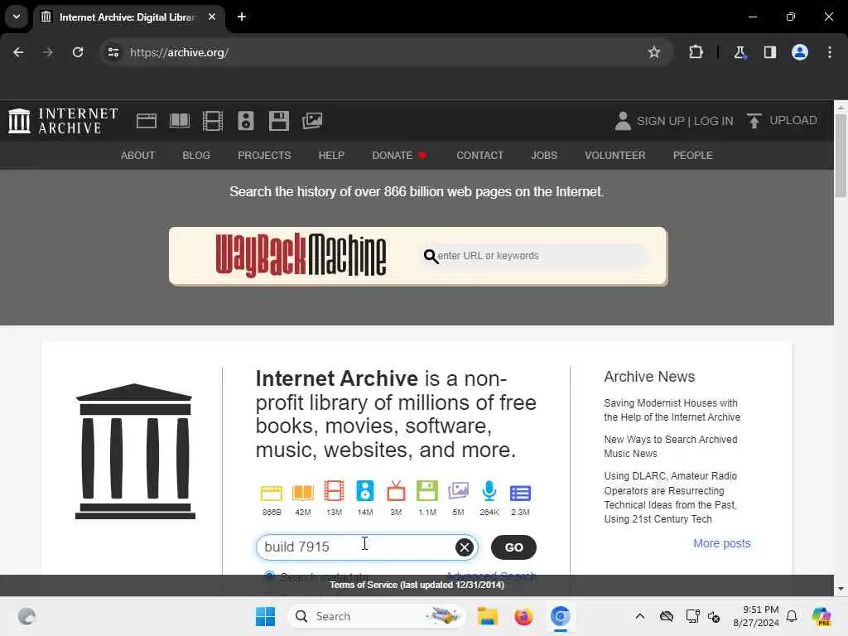The height and width of the screenshot is (636, 848).
Task: Open the PEOPLE menu item
Action: click(693, 155)
